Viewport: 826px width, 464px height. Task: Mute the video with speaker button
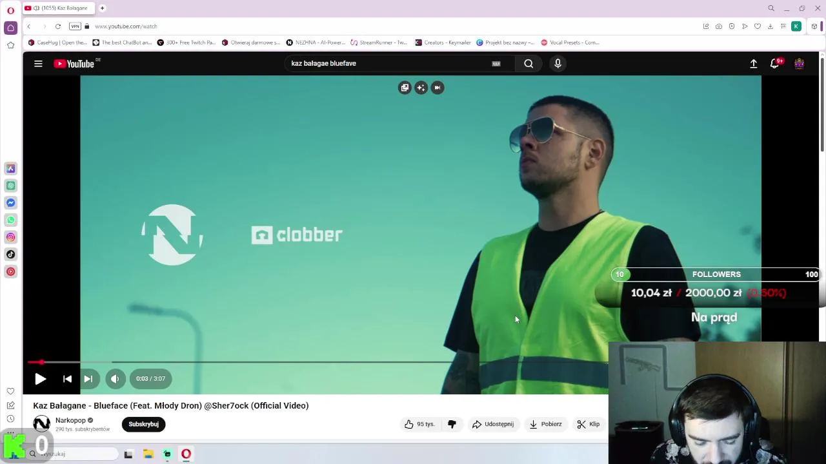[115, 379]
